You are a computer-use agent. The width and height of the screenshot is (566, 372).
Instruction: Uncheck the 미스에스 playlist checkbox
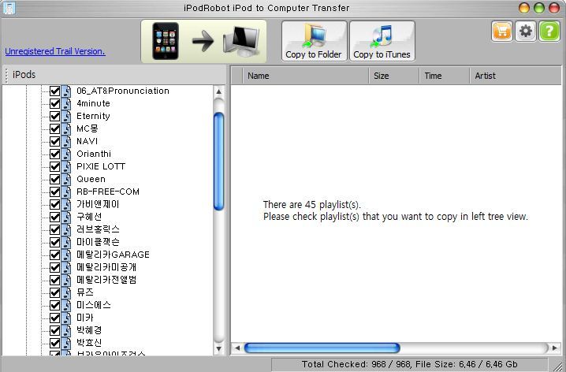tap(55, 305)
